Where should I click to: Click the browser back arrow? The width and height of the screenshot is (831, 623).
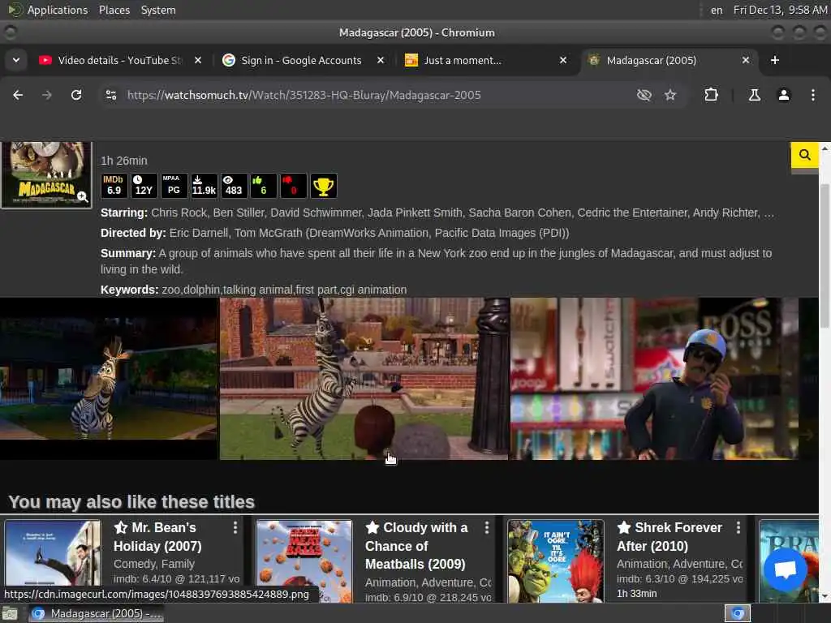18,95
